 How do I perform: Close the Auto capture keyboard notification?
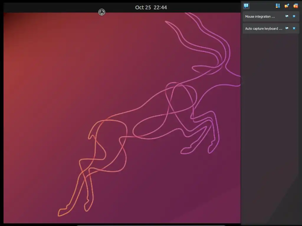(x=294, y=28)
